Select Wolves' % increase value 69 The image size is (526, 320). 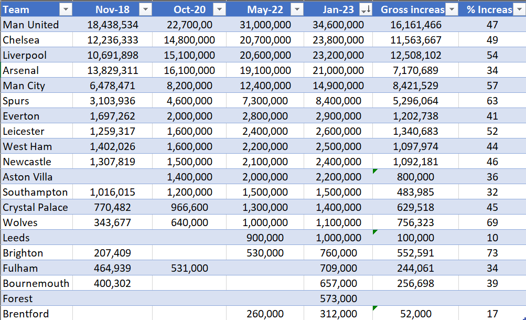point(492,222)
